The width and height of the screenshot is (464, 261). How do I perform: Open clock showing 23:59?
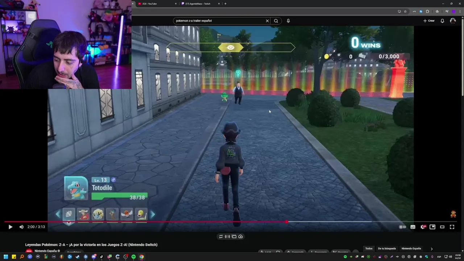(x=459, y=257)
